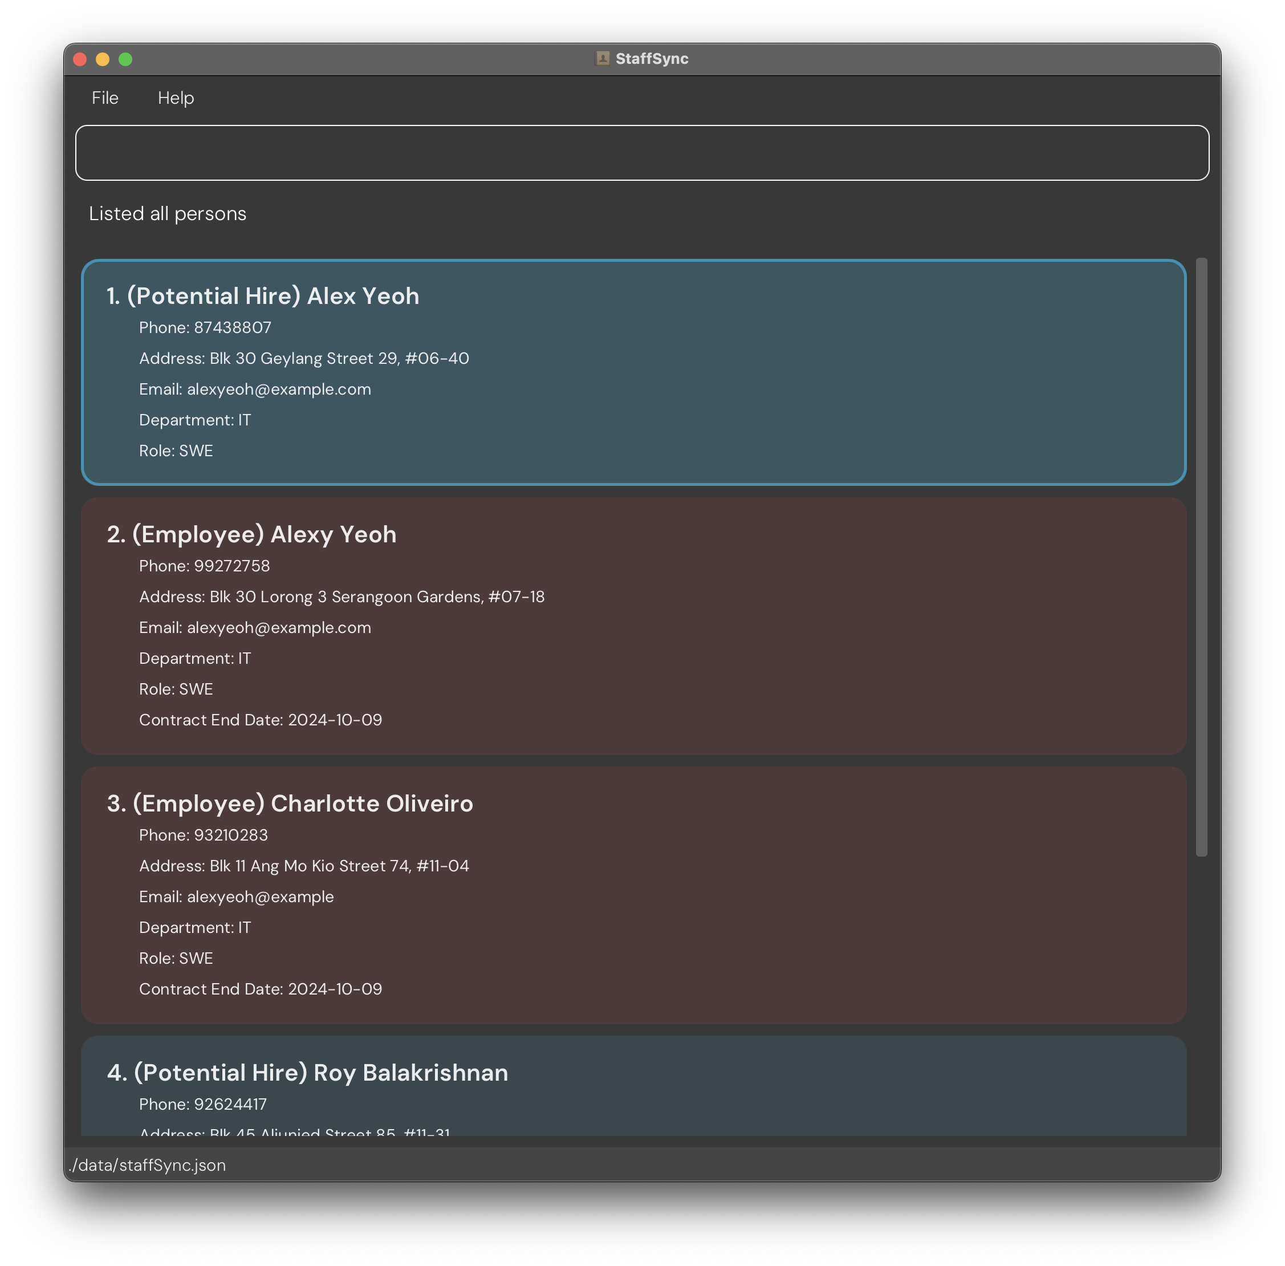Minimize the window with yellow button
Screen dimensions: 1285x1266
click(103, 59)
